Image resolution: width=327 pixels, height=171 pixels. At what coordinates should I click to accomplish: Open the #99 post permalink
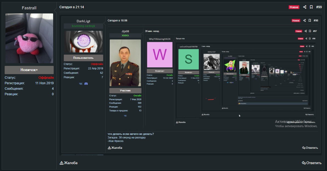319,7
